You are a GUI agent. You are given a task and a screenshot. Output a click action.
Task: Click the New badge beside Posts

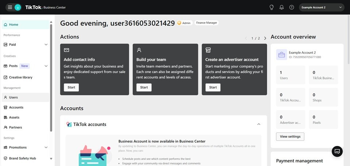pyautogui.click(x=24, y=66)
